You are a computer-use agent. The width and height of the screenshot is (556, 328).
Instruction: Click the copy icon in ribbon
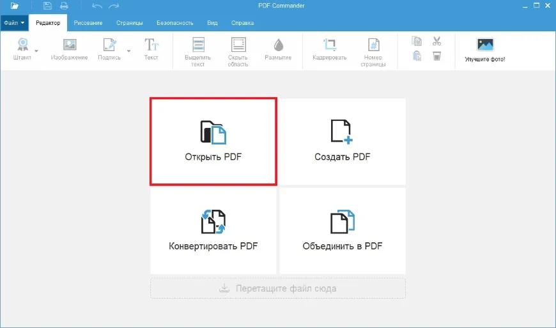pos(417,42)
